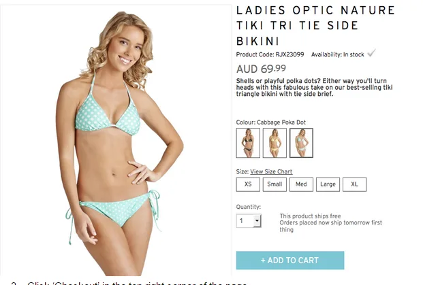Choose size XS
Viewport: 423px width, 285px height.
(248, 184)
